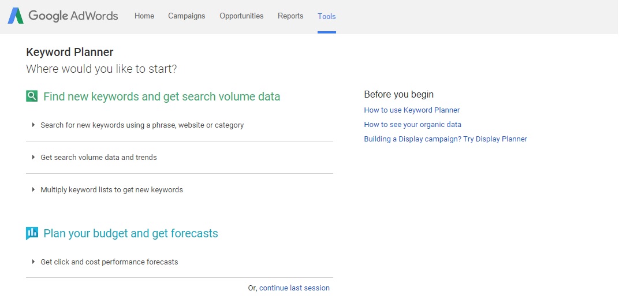Expand 'Get search volume data and trends'

98,157
